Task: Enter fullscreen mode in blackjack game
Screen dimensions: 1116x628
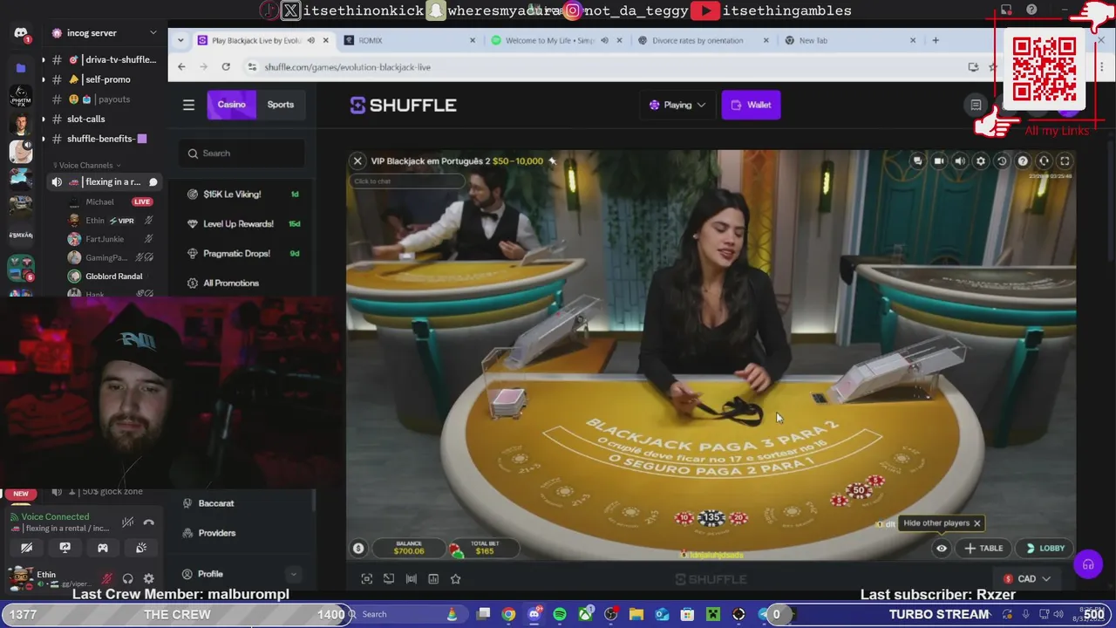Action: click(x=1065, y=160)
